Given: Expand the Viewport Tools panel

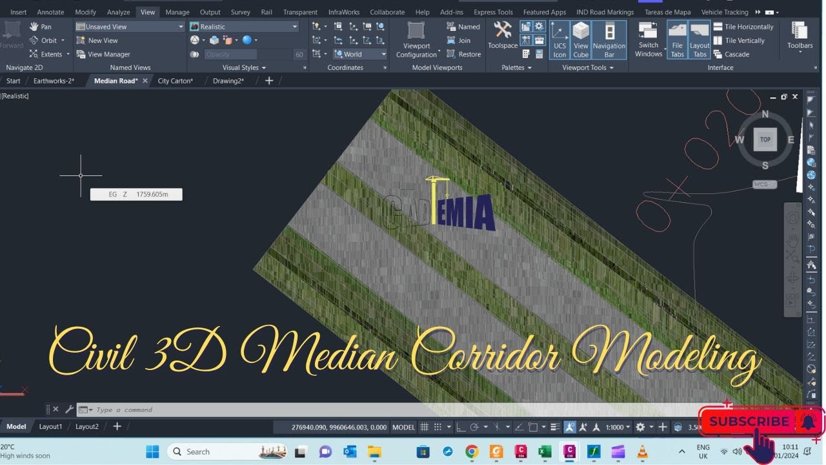Looking at the screenshot, I should (x=588, y=67).
